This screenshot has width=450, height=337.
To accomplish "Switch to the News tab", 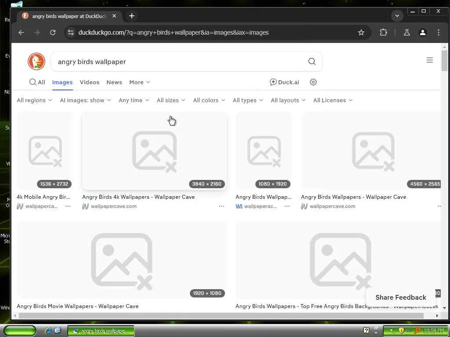I will (114, 82).
